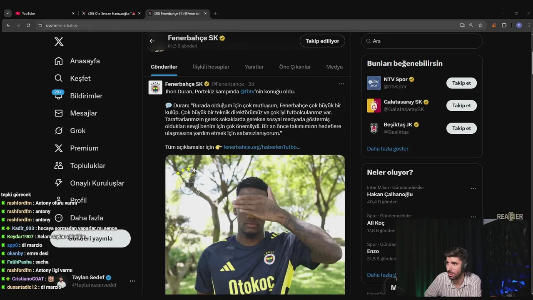Go to Anasayfa in sidebar
The height and width of the screenshot is (300, 533).
coord(77,61)
